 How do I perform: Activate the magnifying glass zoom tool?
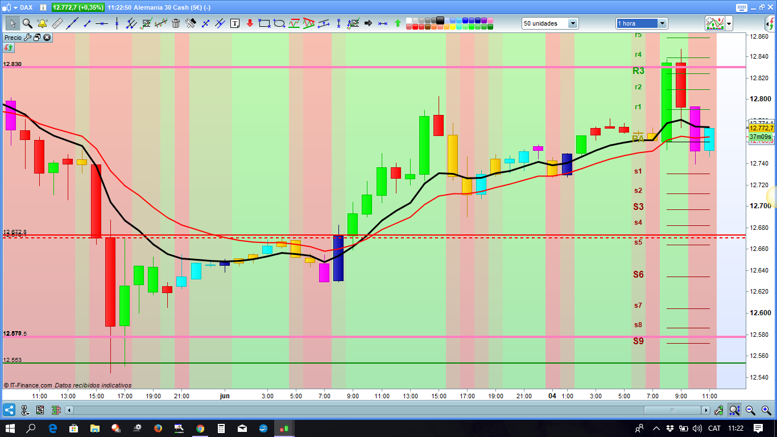click(x=27, y=23)
